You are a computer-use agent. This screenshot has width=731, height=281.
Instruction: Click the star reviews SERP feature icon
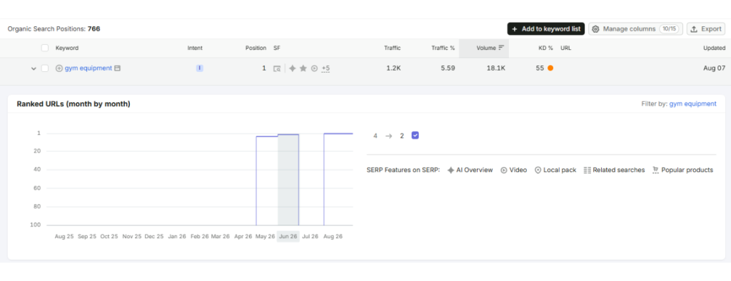coord(303,68)
